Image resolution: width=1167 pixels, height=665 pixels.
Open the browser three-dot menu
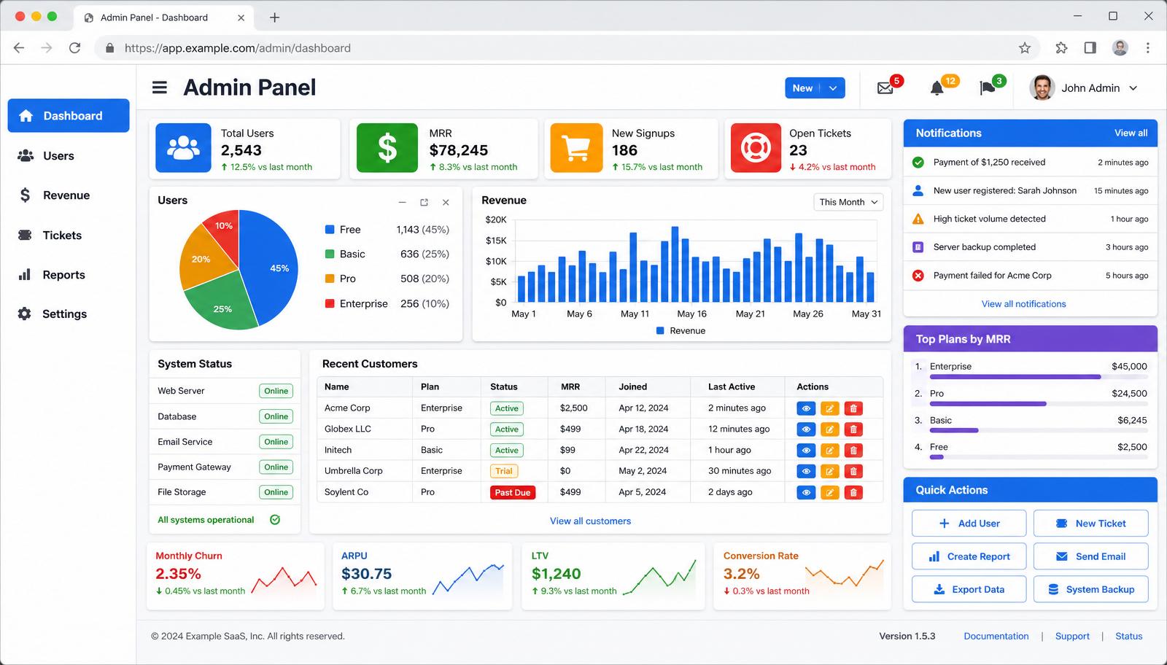1148,48
